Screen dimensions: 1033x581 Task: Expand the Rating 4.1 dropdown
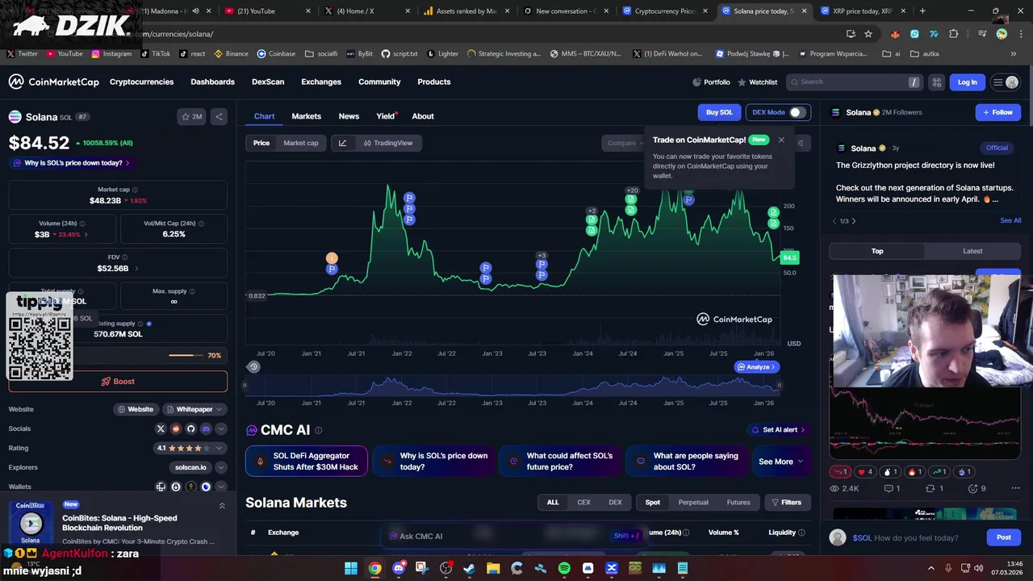pyautogui.click(x=190, y=448)
